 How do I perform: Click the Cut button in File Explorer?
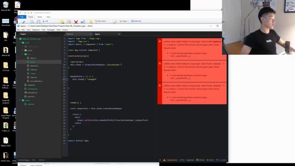pos(45,21)
